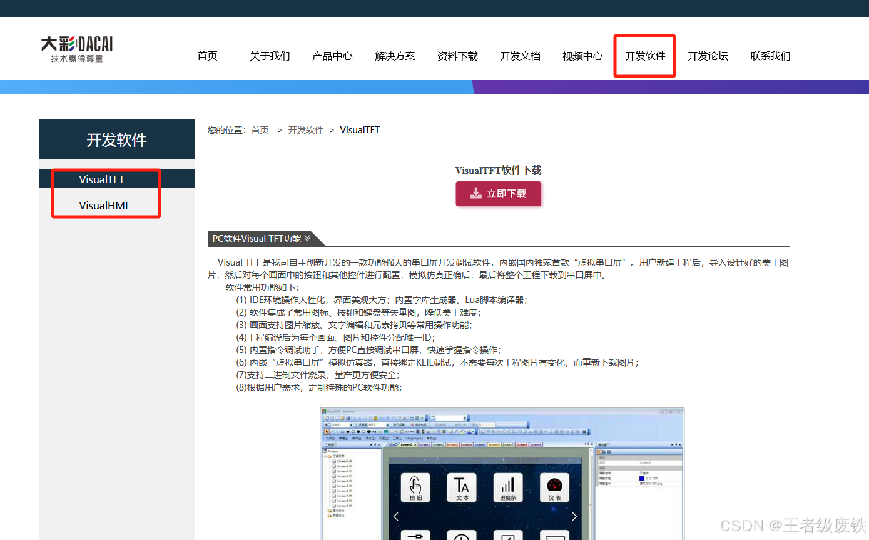Click the VisualTFT breadcrumb entry
This screenshot has height=540, width=869.
click(360, 130)
